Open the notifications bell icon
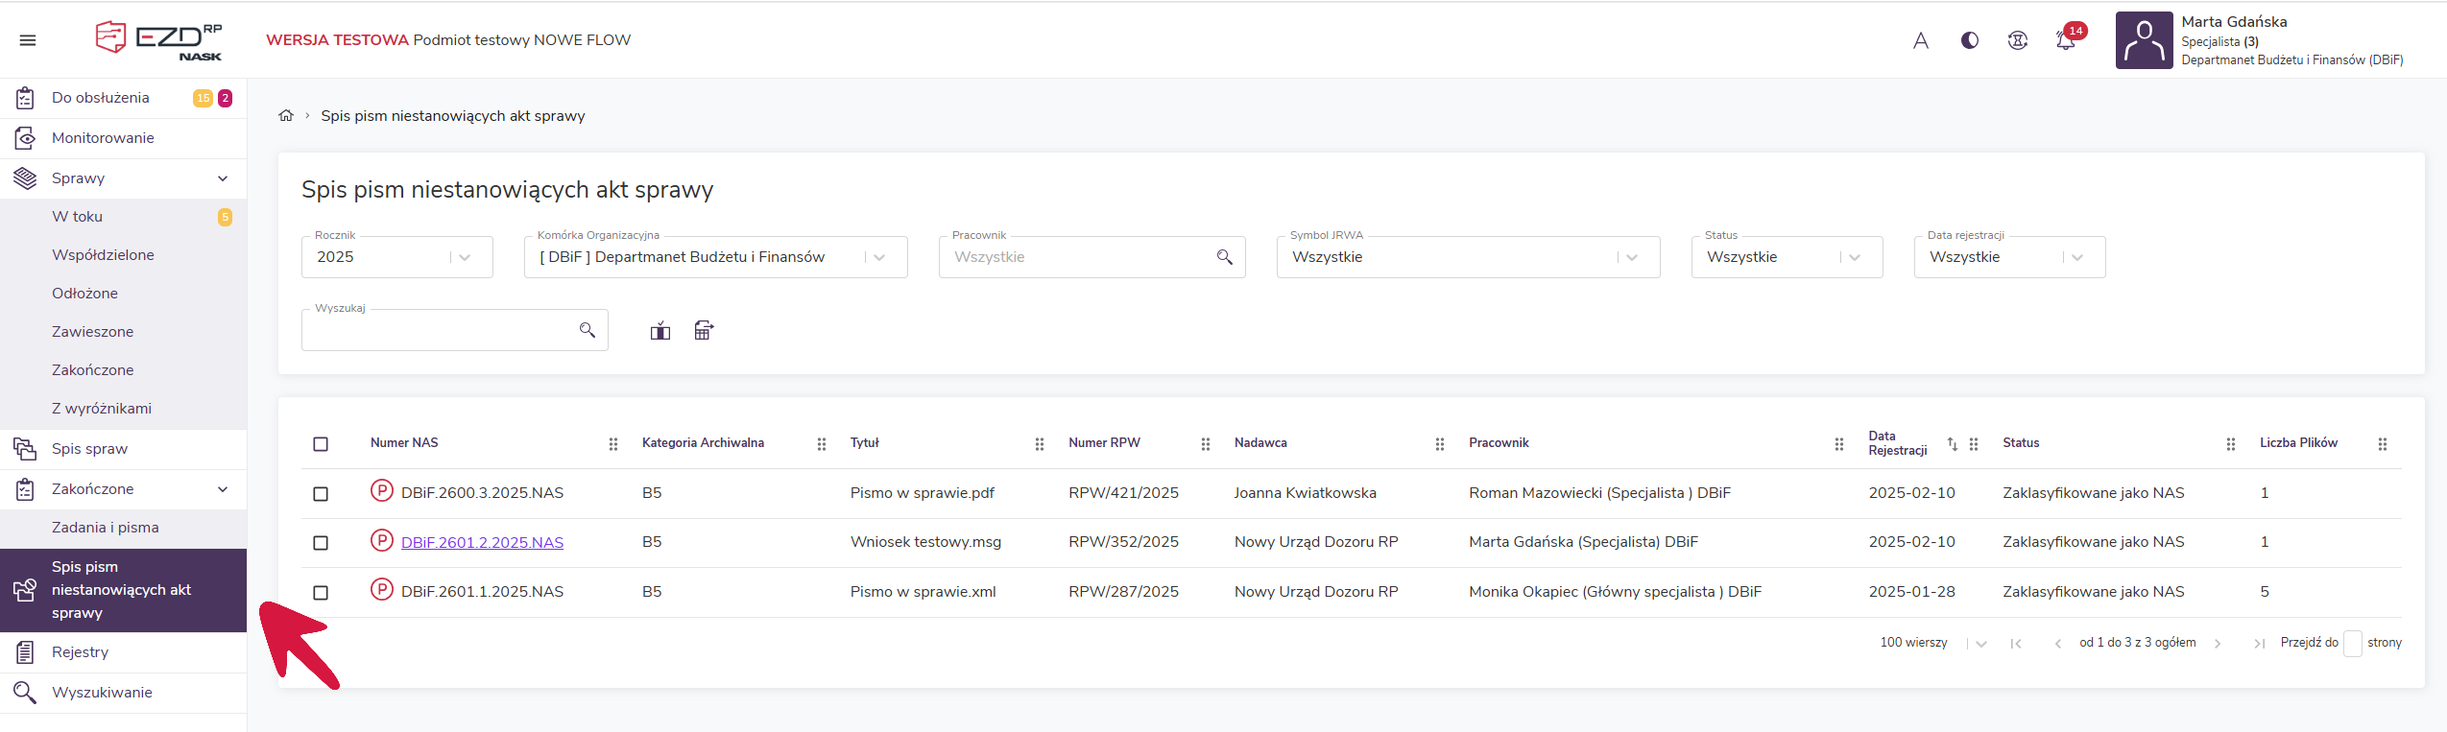Screen dimensions: 2447x732 [2065, 40]
